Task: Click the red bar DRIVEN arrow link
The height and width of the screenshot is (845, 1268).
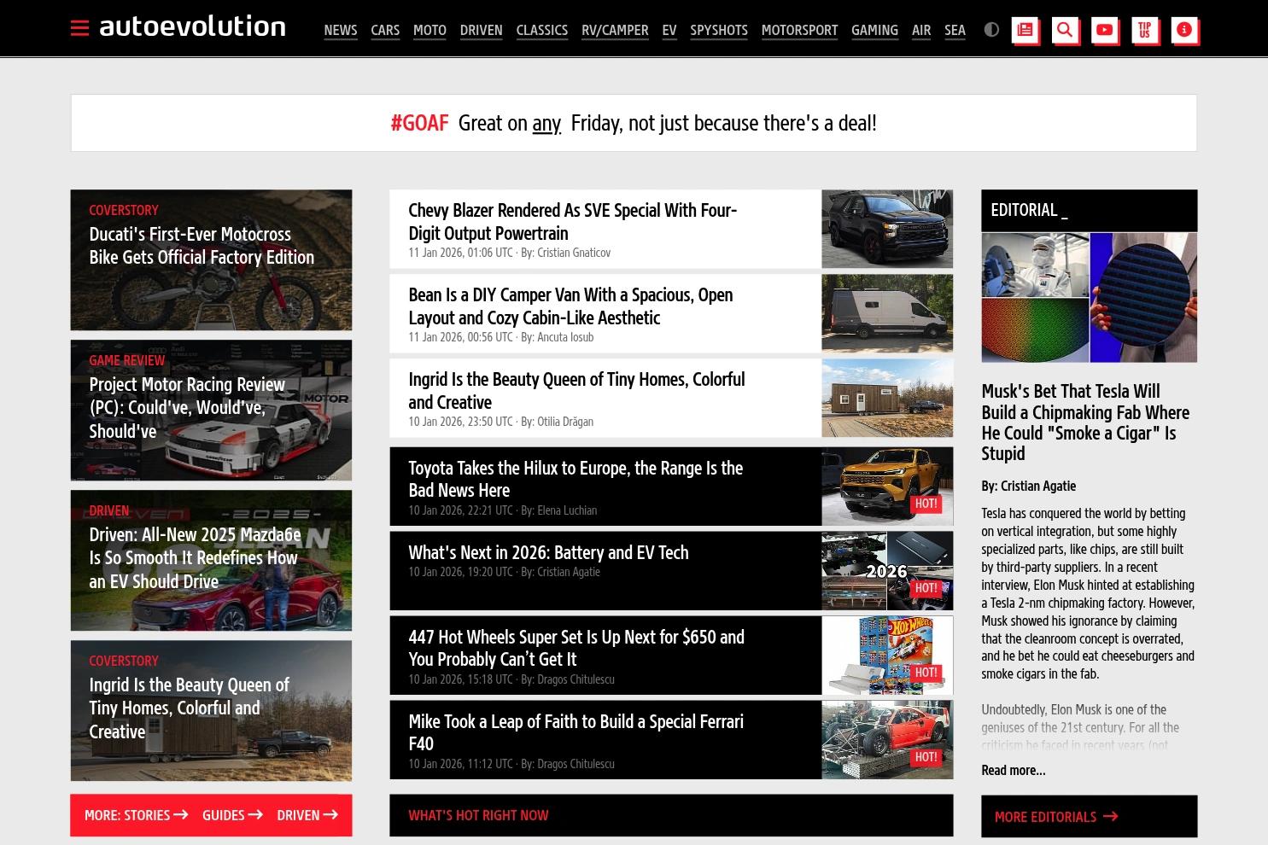Action: click(307, 815)
